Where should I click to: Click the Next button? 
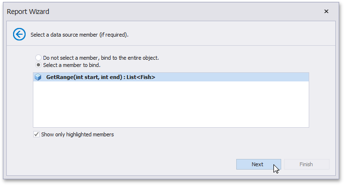[258, 164]
